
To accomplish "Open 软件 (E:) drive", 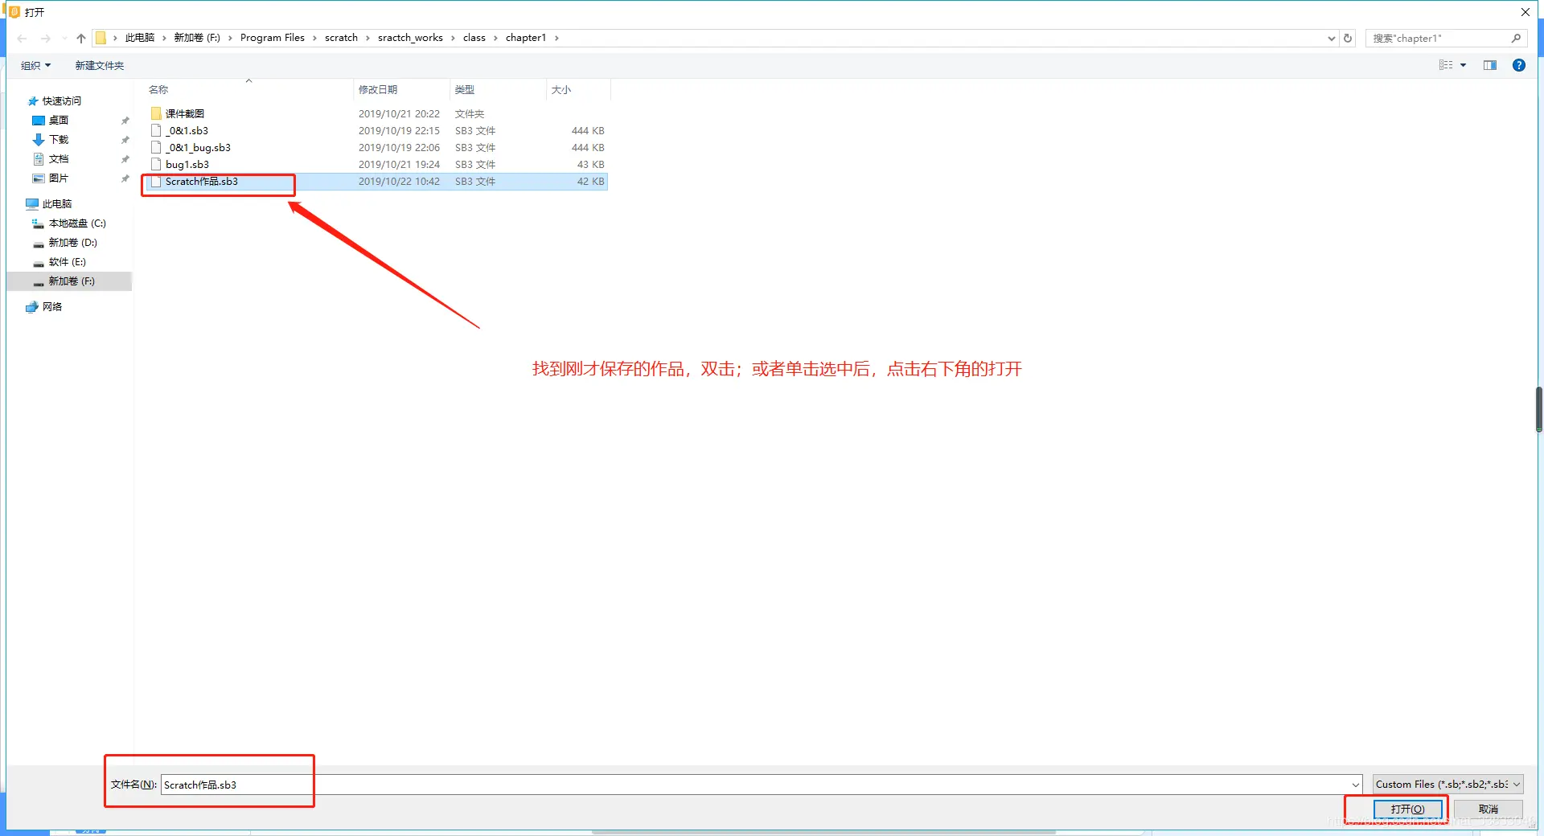I will (67, 261).
